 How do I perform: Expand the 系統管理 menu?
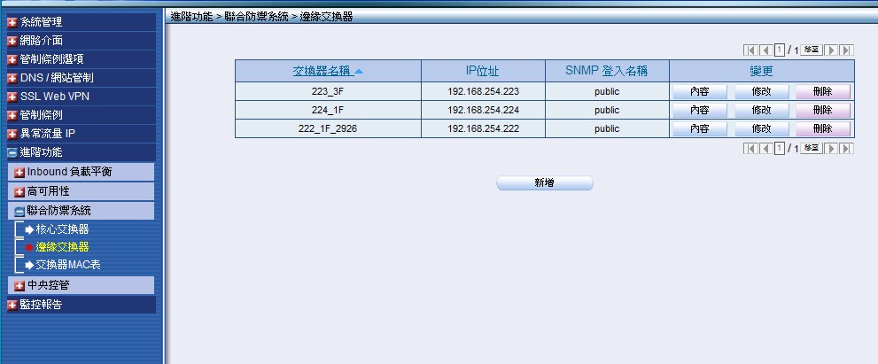pyautogui.click(x=41, y=21)
